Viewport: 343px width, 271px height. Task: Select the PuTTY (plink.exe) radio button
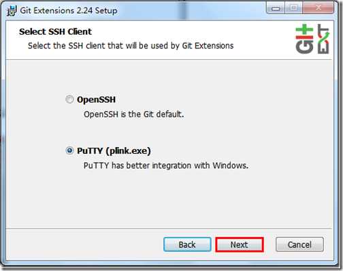(69, 150)
